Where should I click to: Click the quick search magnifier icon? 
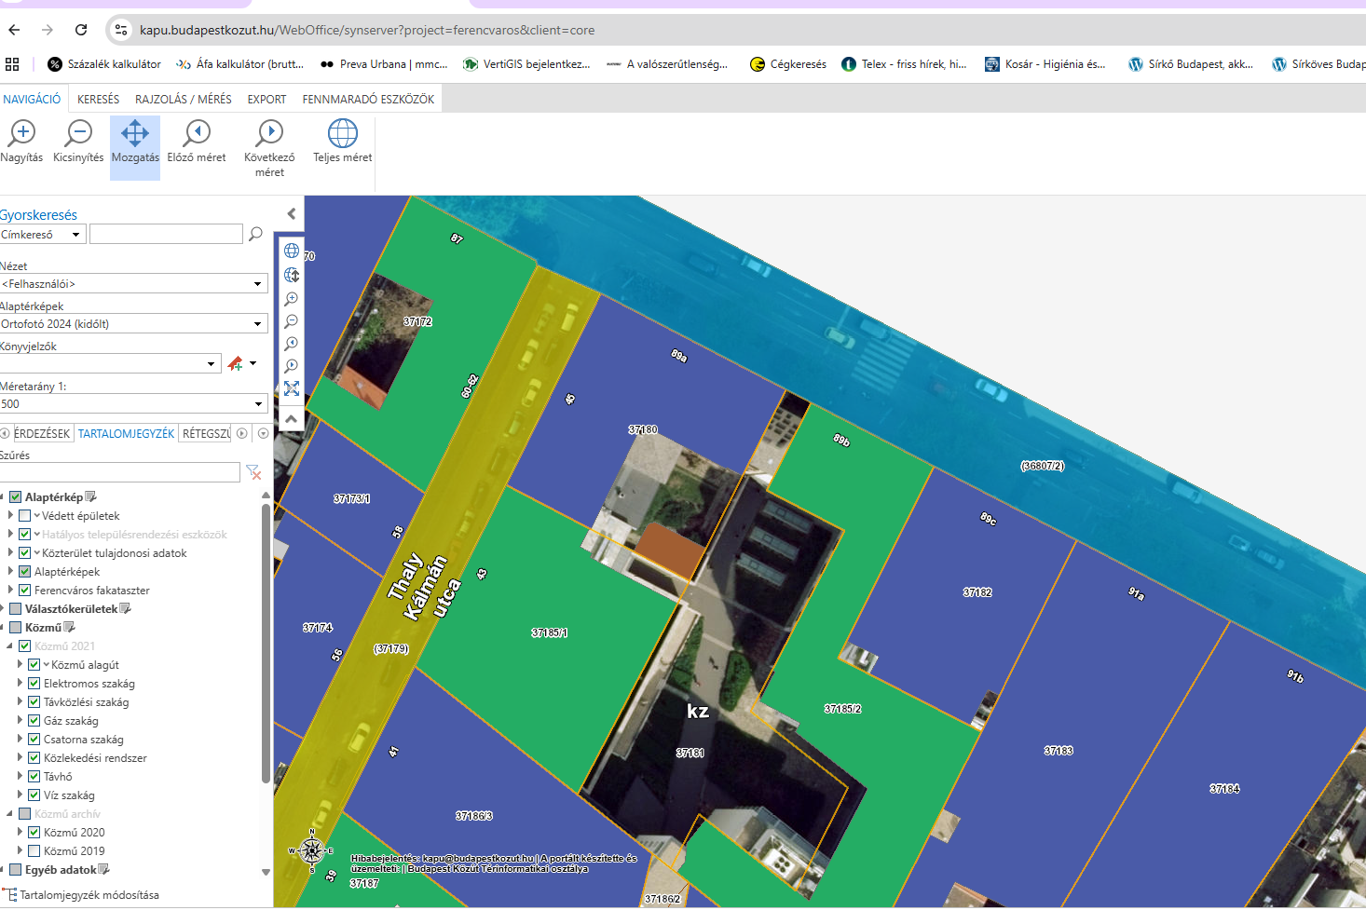255,234
